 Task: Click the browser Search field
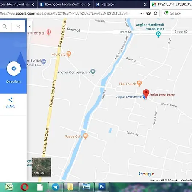tap(177, 13)
